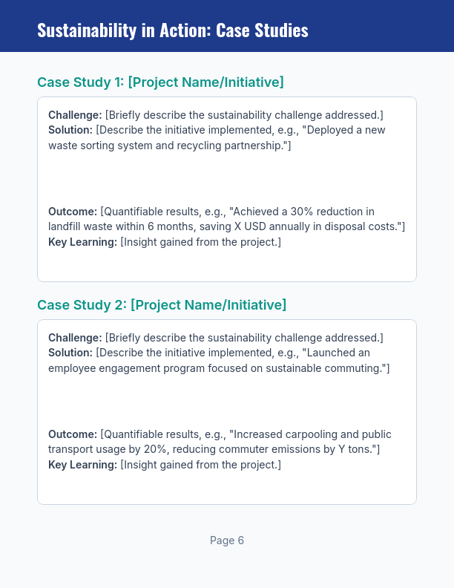Click the 'Sustainability in Action: Case Studies' header title

(x=172, y=30)
